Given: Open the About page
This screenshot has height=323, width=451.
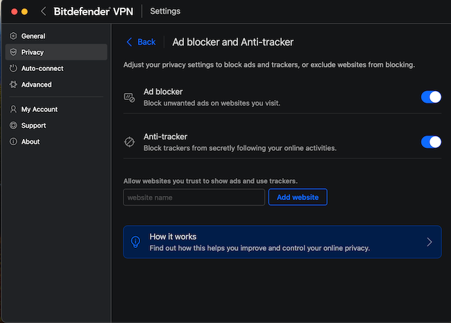Looking at the screenshot, I should 56,141.
